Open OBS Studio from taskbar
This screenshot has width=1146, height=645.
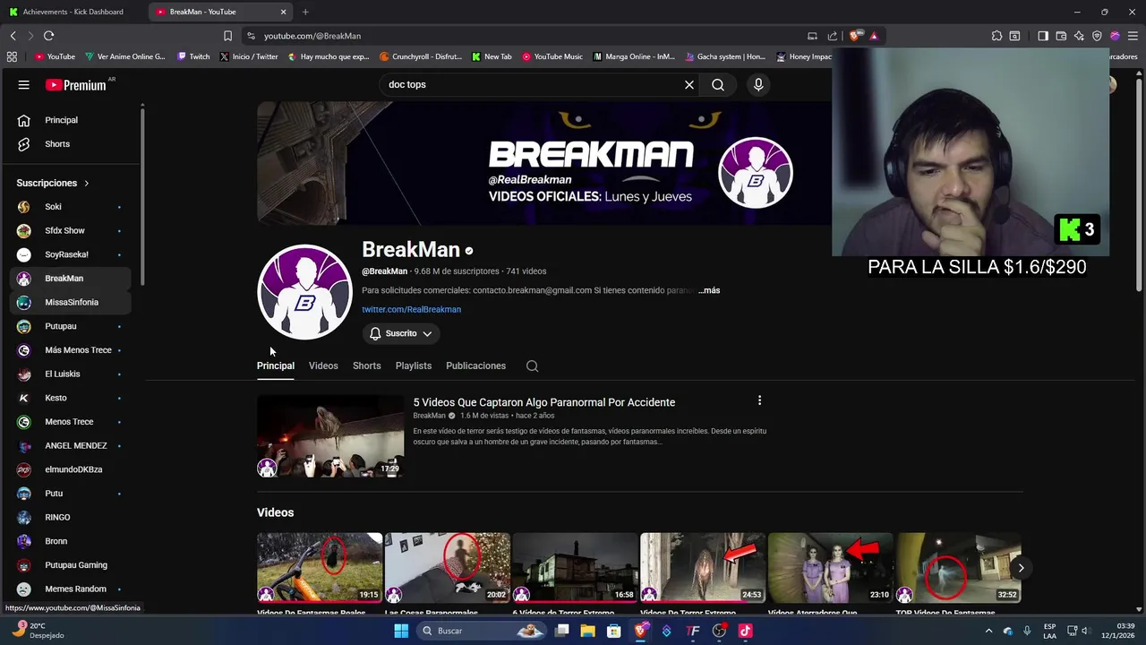pos(719,631)
